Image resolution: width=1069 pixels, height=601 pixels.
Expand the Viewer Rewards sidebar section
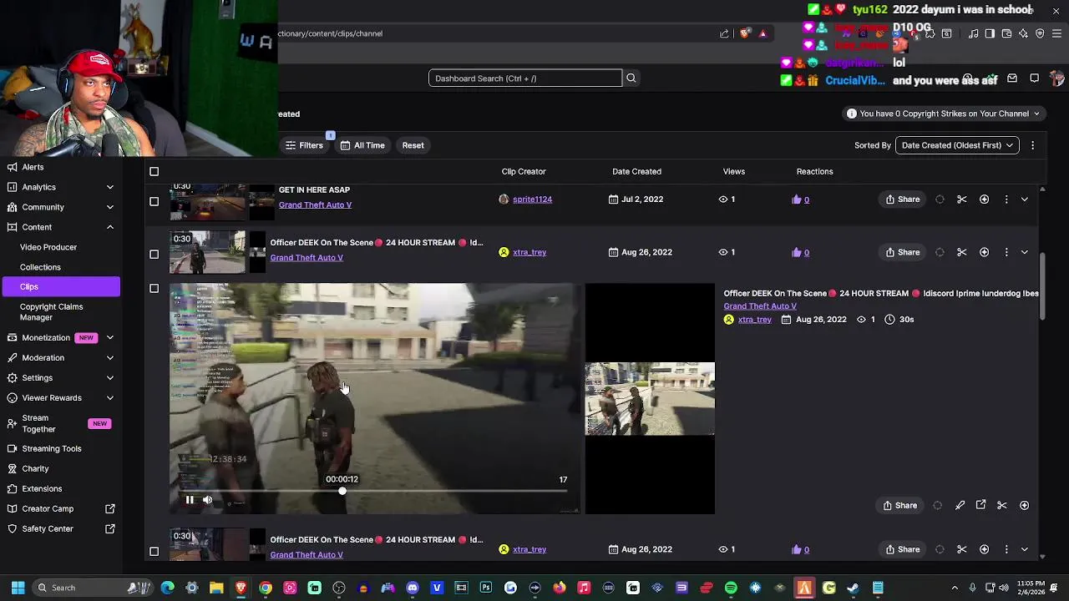110,398
